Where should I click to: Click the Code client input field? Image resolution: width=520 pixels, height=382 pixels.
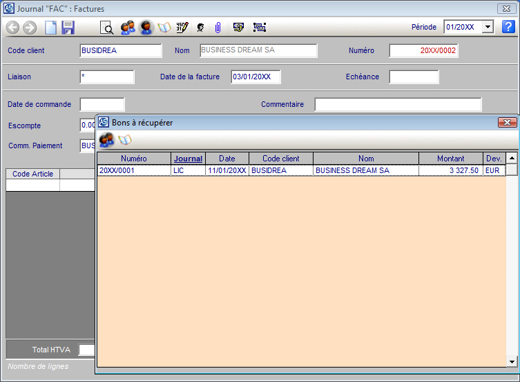pos(121,50)
